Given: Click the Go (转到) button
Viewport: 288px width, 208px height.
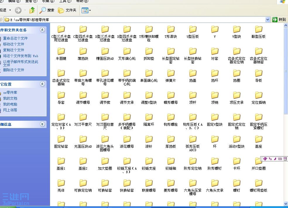Looking at the screenshot, I should [279, 20].
